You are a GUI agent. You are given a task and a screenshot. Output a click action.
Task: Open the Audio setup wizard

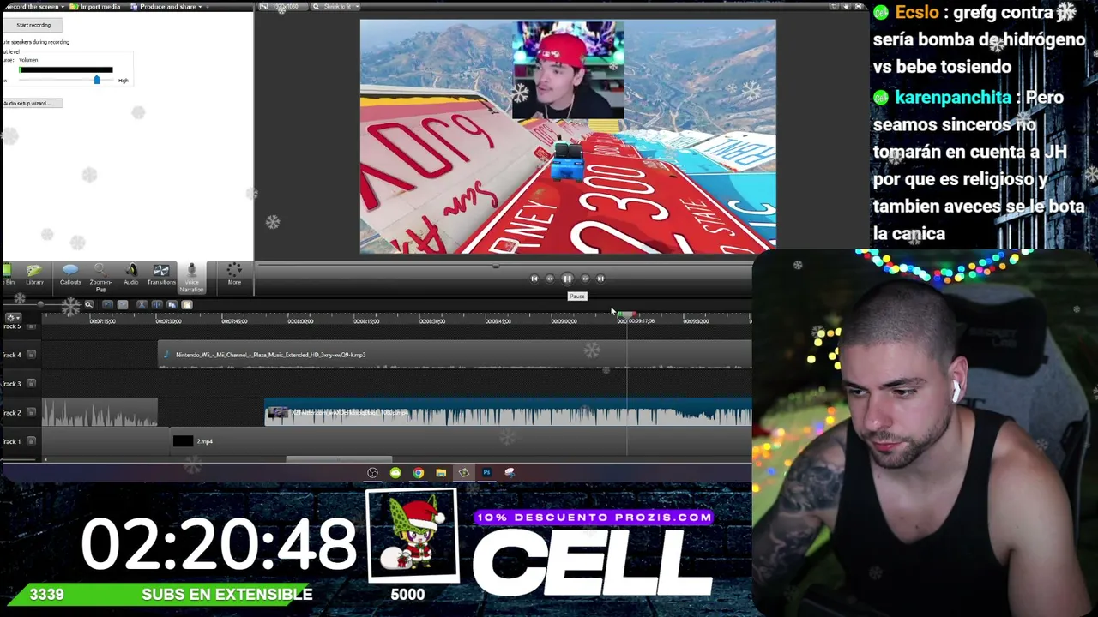point(31,103)
